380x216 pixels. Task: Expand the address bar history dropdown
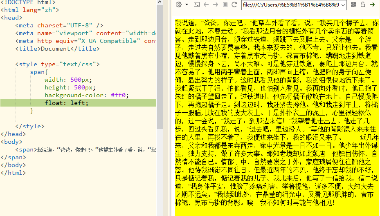coord(343,5)
